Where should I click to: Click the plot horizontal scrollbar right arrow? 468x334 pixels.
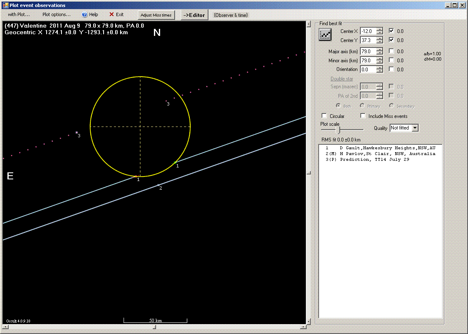pyautogui.click(x=303, y=327)
